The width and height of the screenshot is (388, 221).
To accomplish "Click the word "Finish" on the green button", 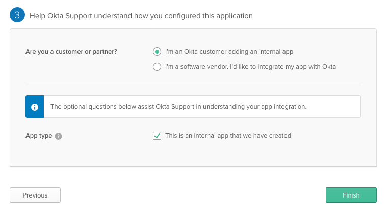I will (351, 195).
